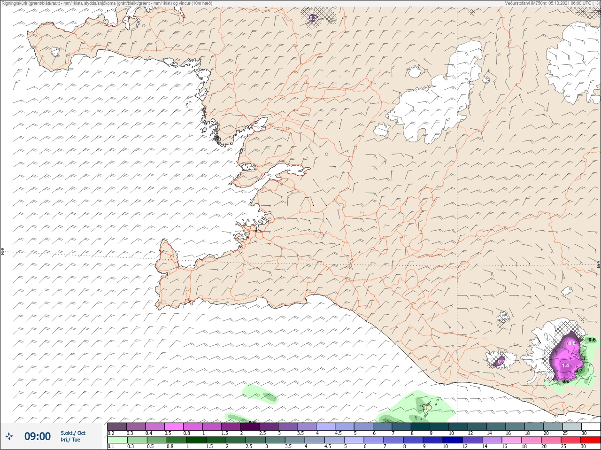Click the 'Rigning/skúrir' map title text
The image size is (601, 450).
point(15,3)
